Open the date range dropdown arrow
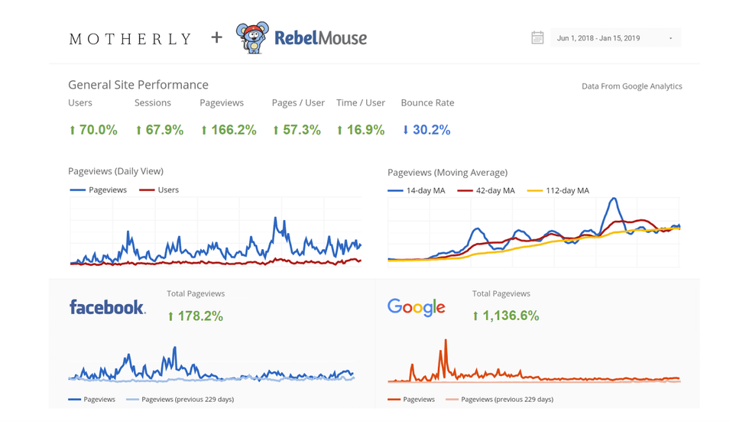Viewport: 749px width, 421px height. point(670,38)
